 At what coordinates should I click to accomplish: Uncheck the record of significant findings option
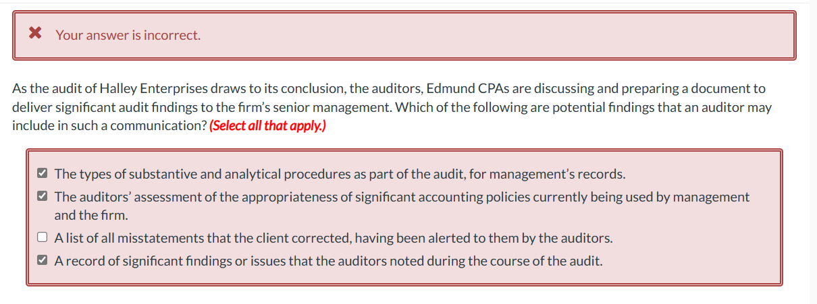pyautogui.click(x=42, y=260)
